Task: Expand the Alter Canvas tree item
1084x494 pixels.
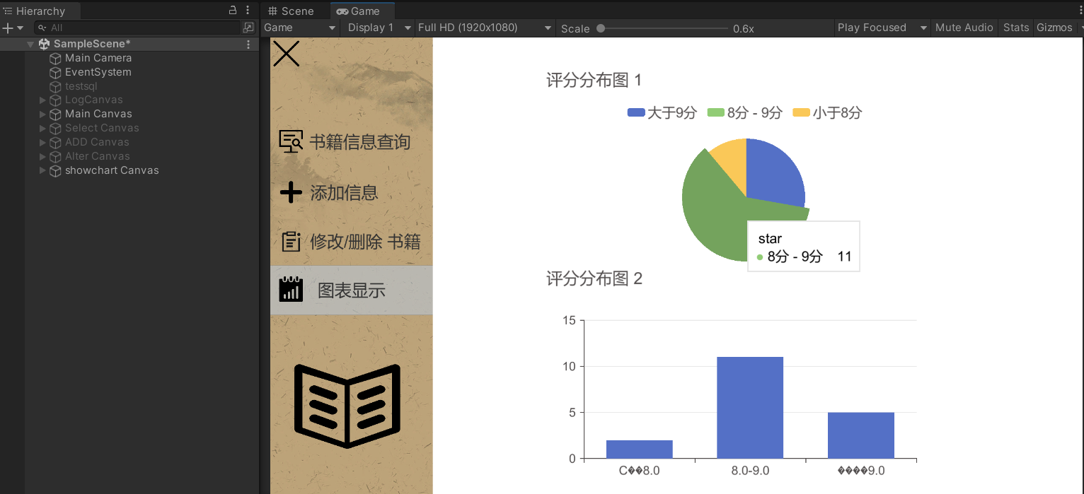Action: click(x=42, y=156)
